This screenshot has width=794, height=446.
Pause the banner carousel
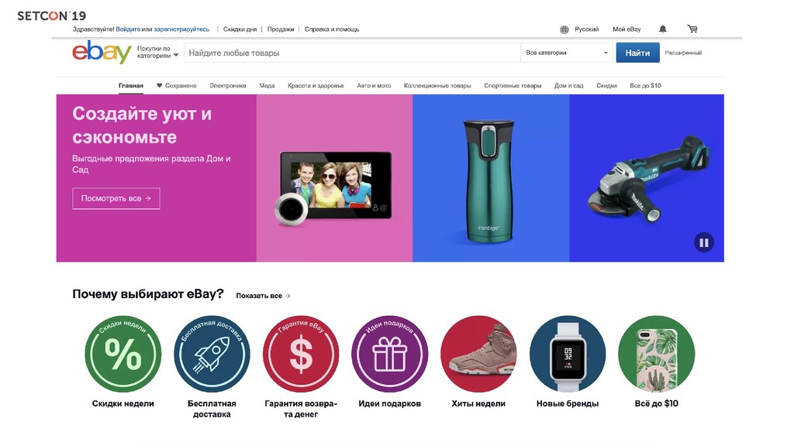point(704,242)
